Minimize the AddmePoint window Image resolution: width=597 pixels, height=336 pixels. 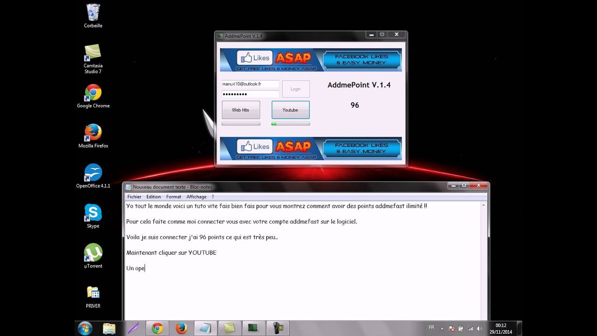point(371,35)
